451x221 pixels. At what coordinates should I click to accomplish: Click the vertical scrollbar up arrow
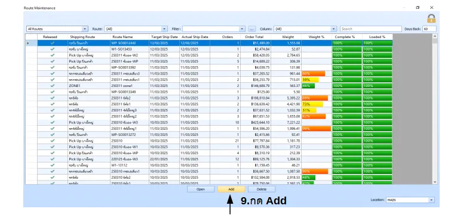(435, 36)
